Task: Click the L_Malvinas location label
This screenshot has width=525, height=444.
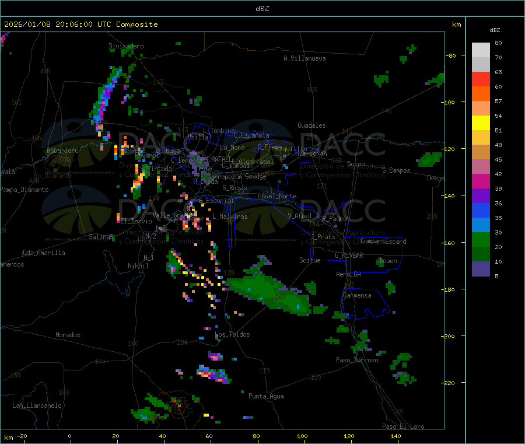Action: (x=230, y=216)
